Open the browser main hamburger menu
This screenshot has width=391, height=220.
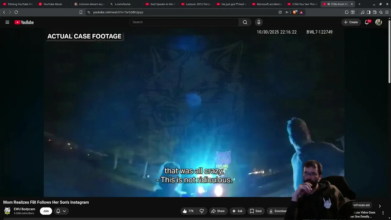[x=387, y=12]
